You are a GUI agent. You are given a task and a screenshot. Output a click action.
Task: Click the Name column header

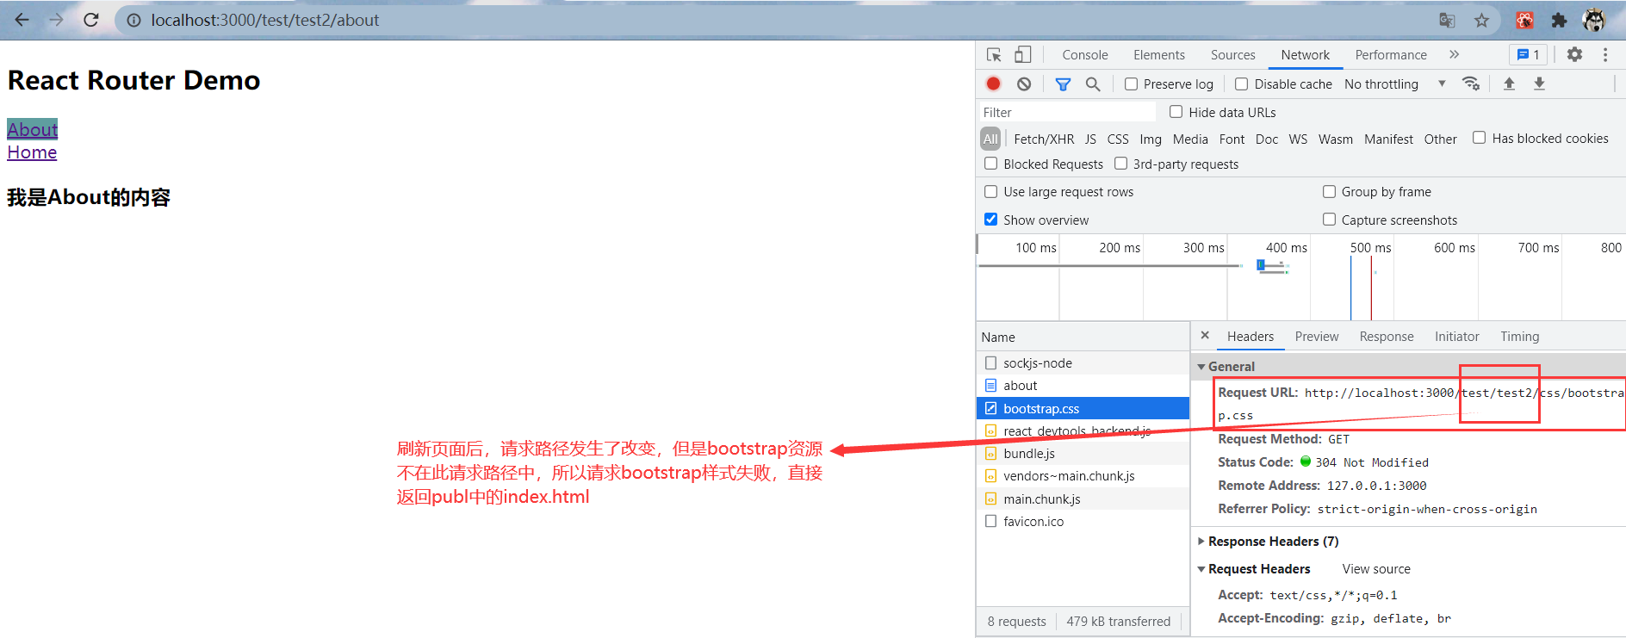[x=1083, y=337]
